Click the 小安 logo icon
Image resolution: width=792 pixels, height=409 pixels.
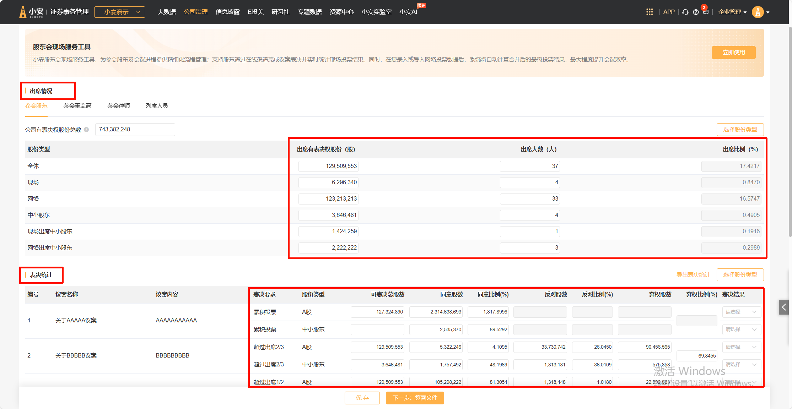click(23, 12)
